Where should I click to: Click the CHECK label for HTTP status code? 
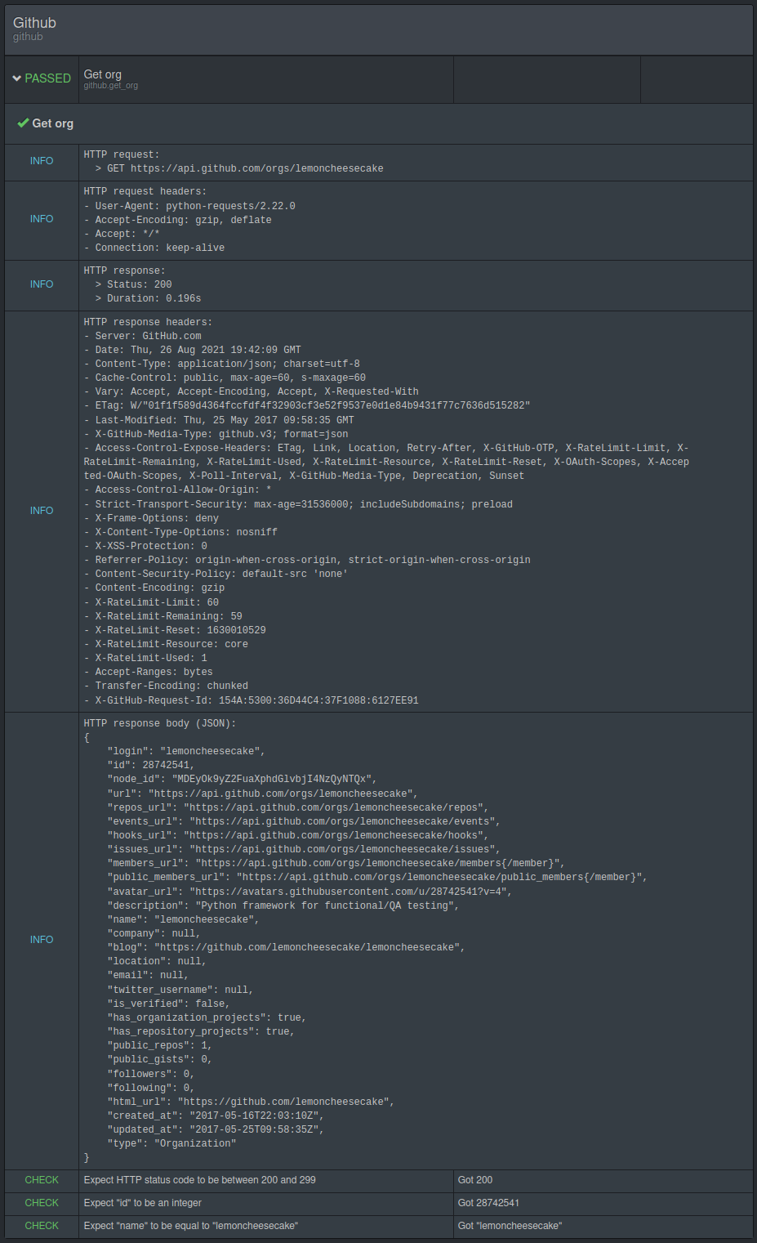(x=42, y=1180)
